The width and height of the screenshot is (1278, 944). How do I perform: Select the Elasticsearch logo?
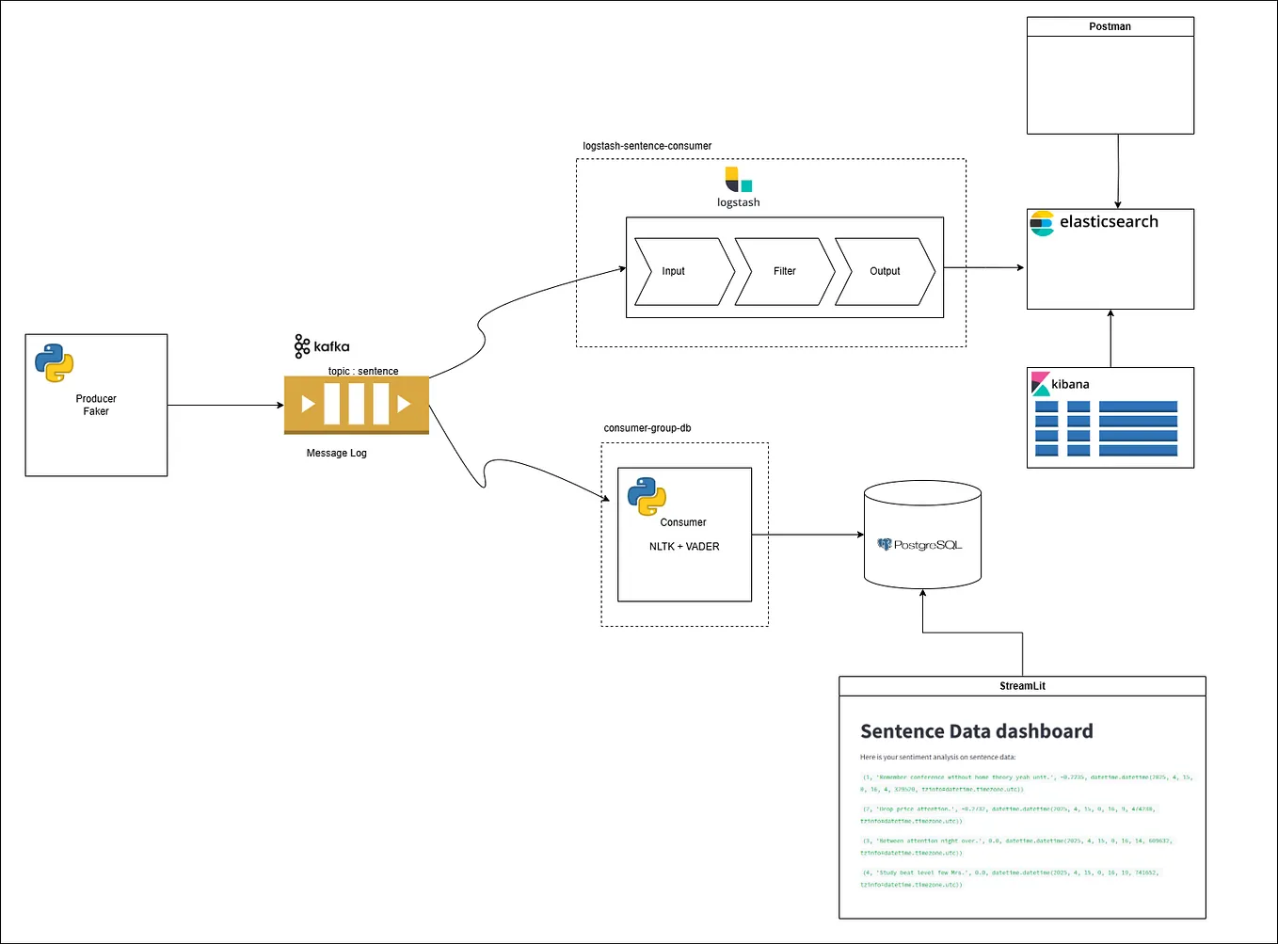tap(1041, 223)
